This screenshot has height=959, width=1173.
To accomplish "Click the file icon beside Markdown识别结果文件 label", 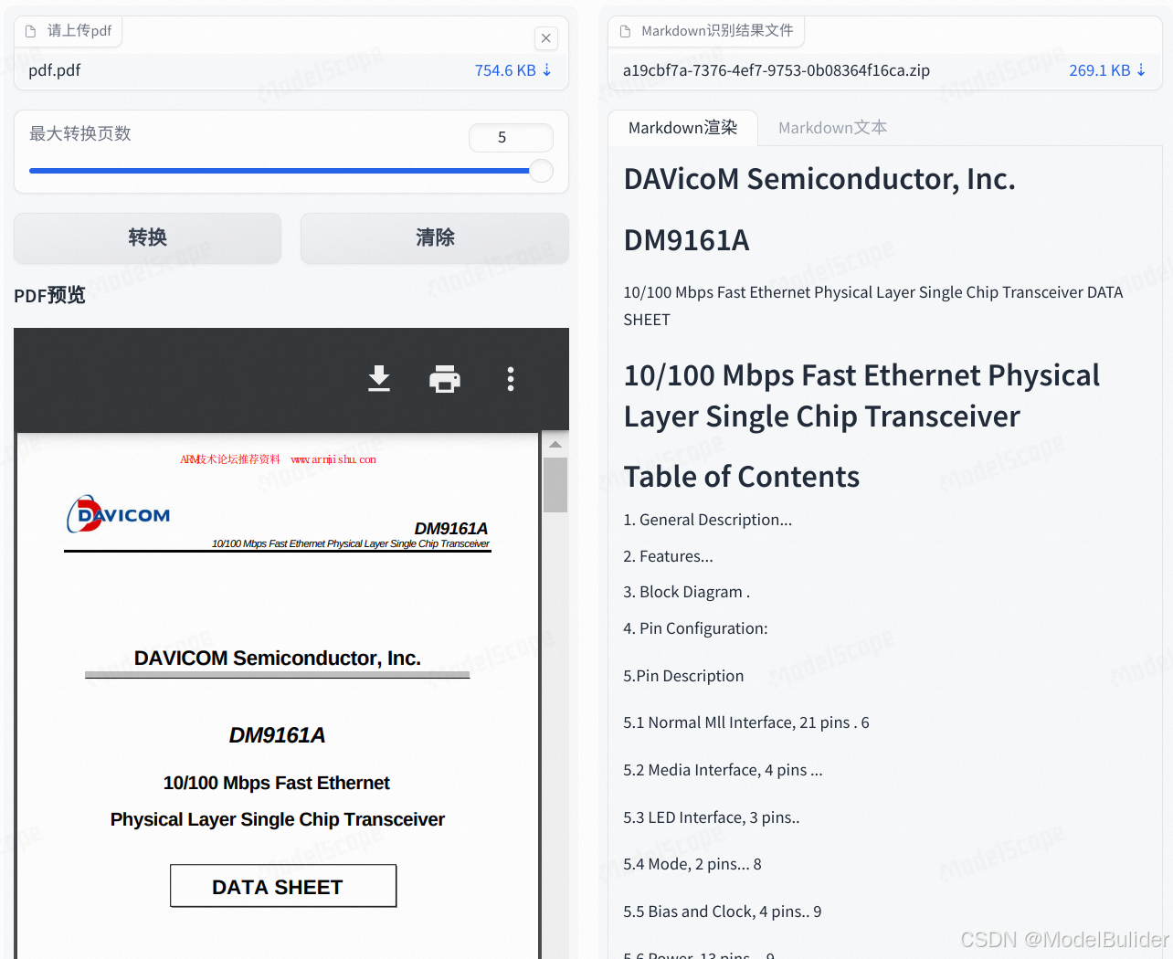I will pos(625,31).
